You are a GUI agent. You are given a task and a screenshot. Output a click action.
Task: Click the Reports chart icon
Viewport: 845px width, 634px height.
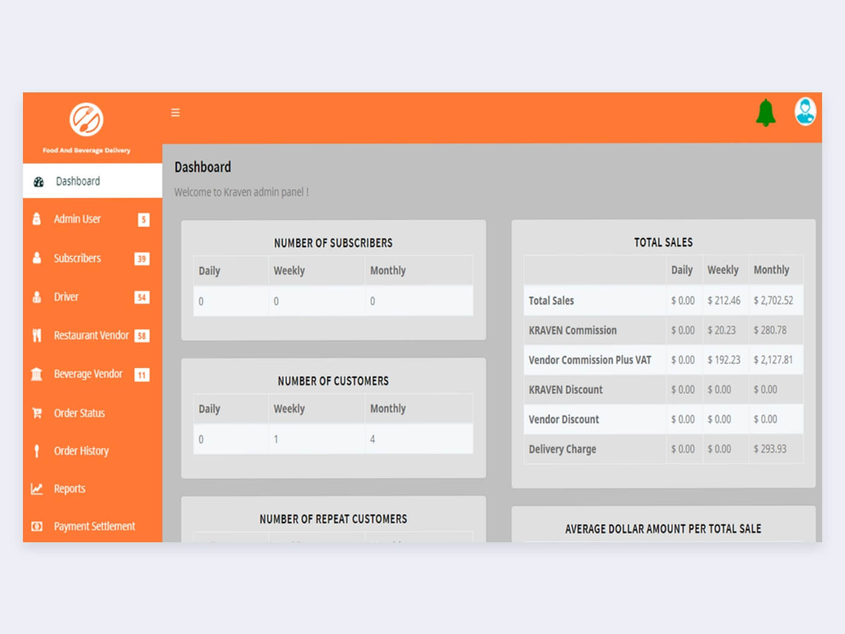click(x=37, y=488)
